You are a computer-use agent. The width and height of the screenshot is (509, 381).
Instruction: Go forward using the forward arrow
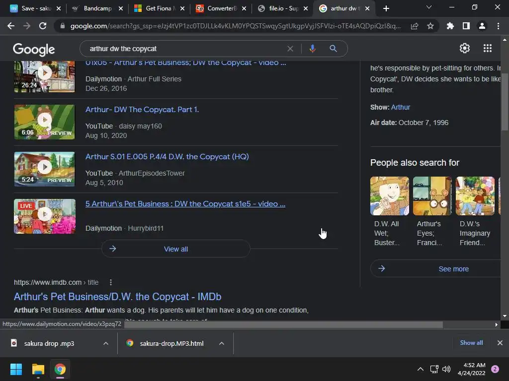pyautogui.click(x=27, y=26)
